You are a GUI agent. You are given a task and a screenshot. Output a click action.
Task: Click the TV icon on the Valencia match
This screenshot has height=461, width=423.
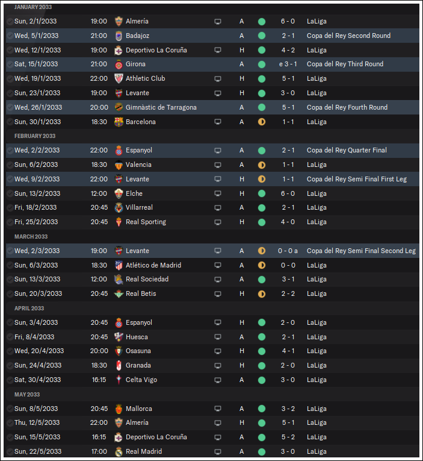click(x=218, y=165)
